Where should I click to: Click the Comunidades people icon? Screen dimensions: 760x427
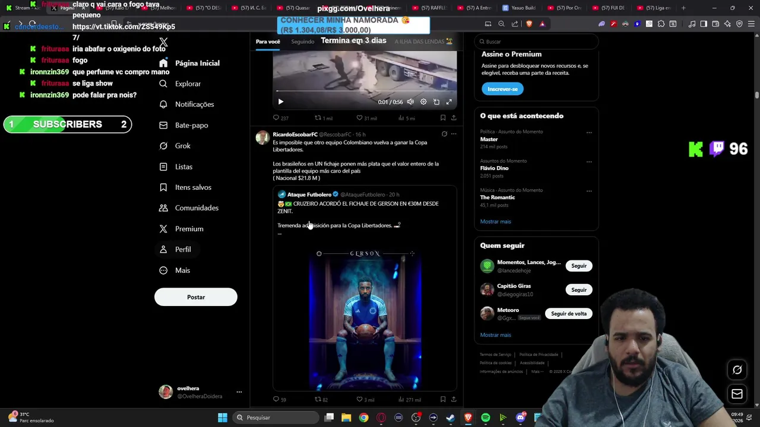coord(163,208)
